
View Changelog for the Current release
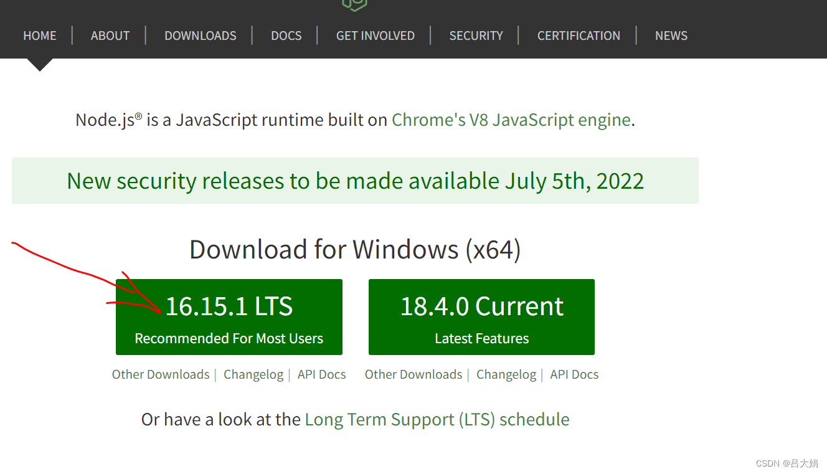(506, 374)
